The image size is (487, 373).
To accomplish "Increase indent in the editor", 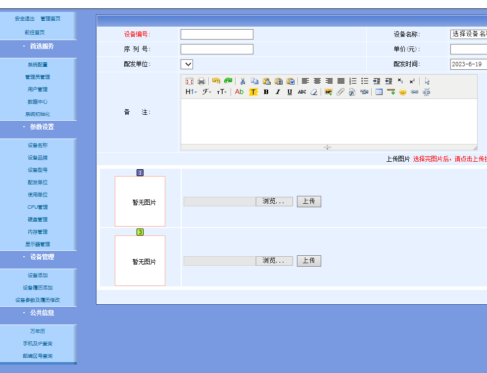I will click(x=377, y=81).
